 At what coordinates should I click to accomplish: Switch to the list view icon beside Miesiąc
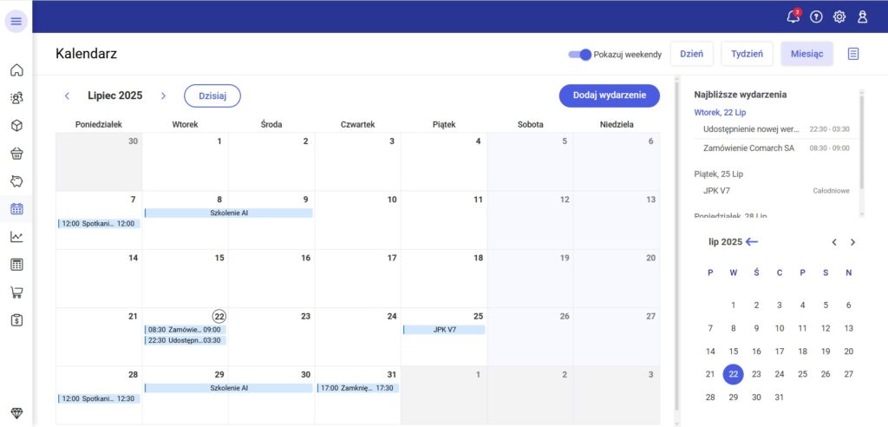(853, 54)
